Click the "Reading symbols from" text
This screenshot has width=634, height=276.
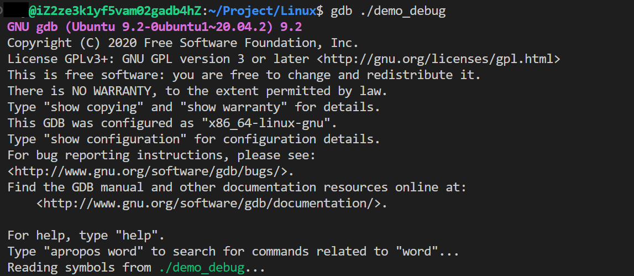[x=79, y=268]
